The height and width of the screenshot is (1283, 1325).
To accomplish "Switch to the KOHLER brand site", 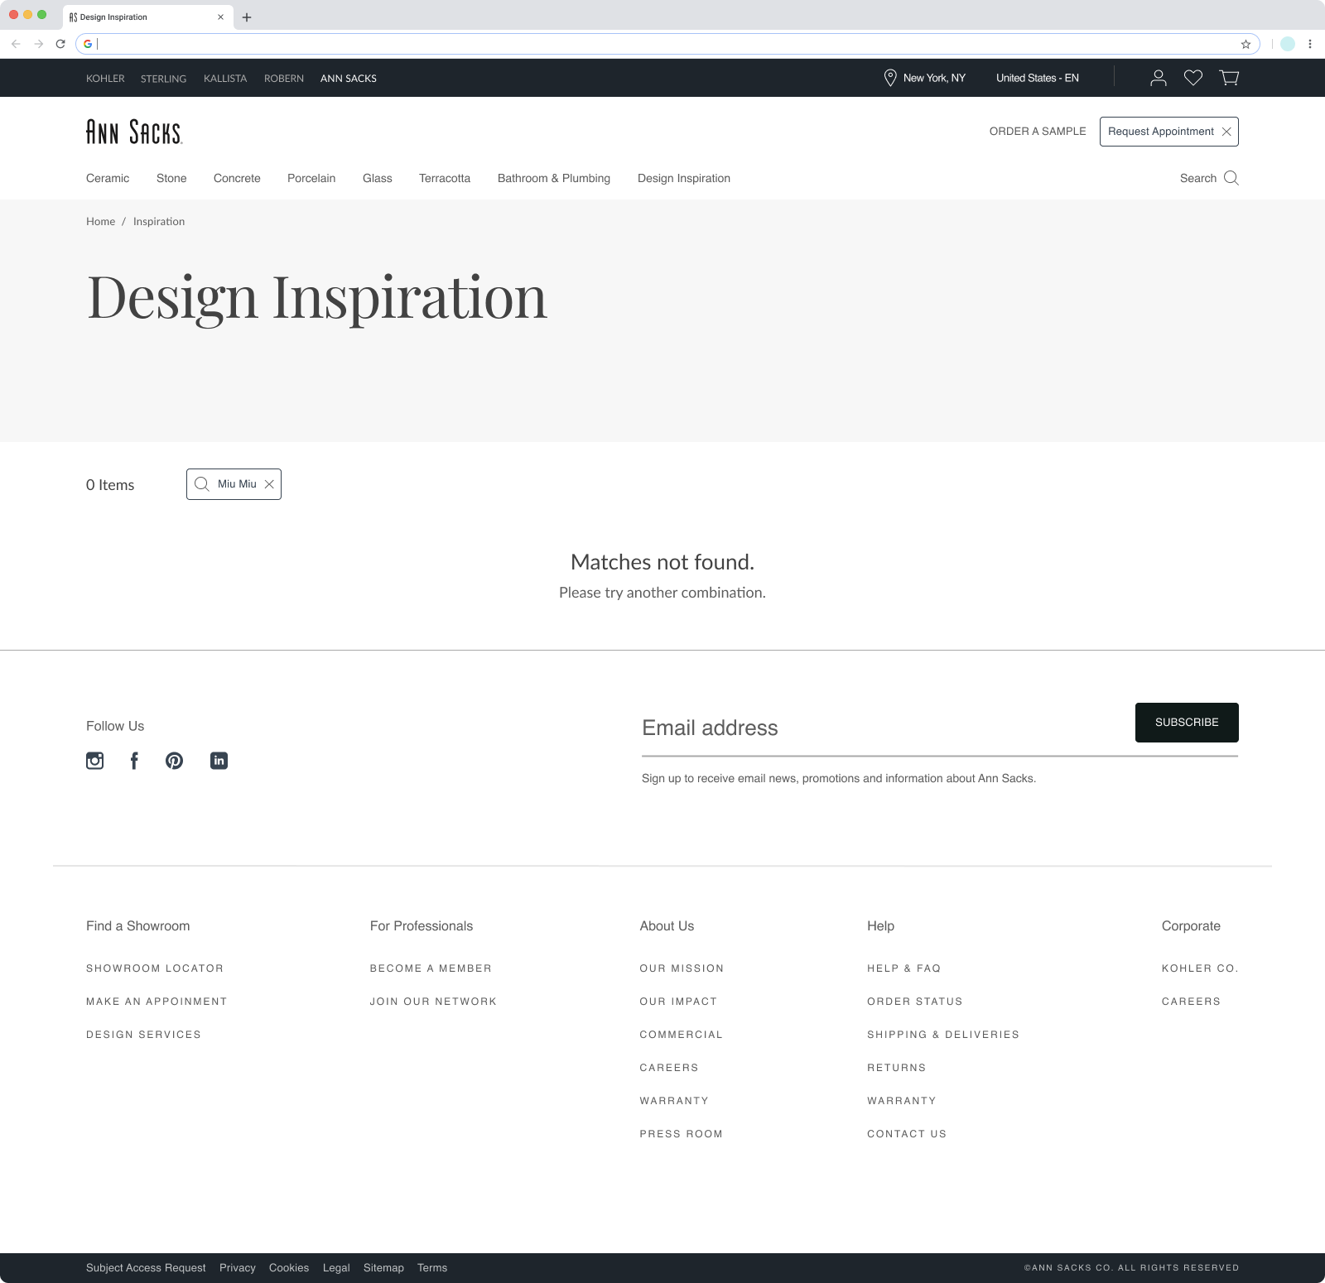I will (105, 79).
